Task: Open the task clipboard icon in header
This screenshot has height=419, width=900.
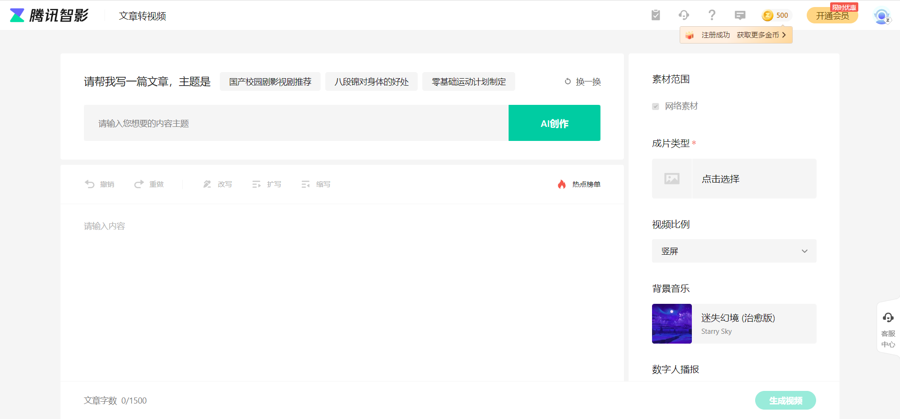Action: (656, 15)
